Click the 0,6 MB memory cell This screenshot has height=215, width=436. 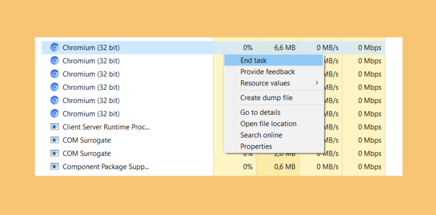pyautogui.click(x=285, y=167)
